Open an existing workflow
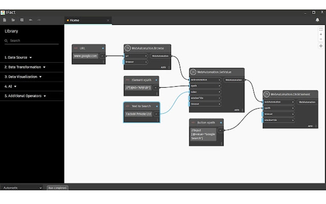Image resolution: width=326 pixels, height=204 pixels. (13, 20)
